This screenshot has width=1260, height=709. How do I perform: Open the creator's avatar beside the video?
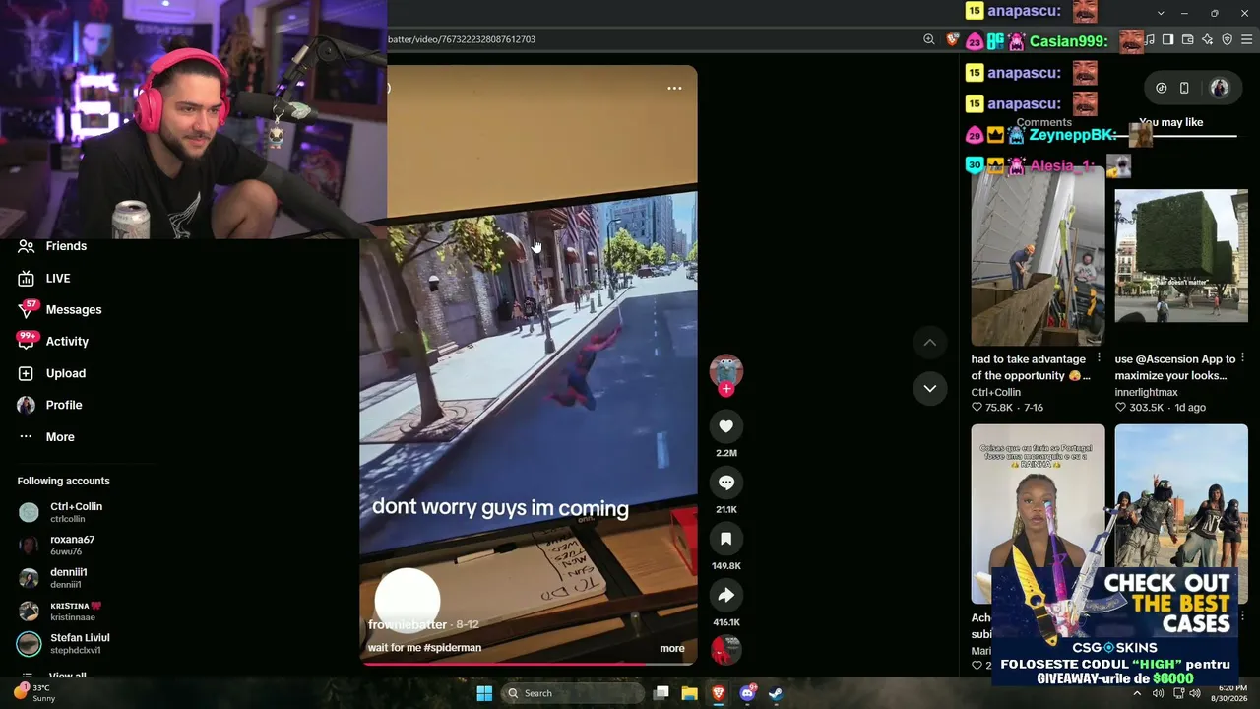pyautogui.click(x=726, y=370)
